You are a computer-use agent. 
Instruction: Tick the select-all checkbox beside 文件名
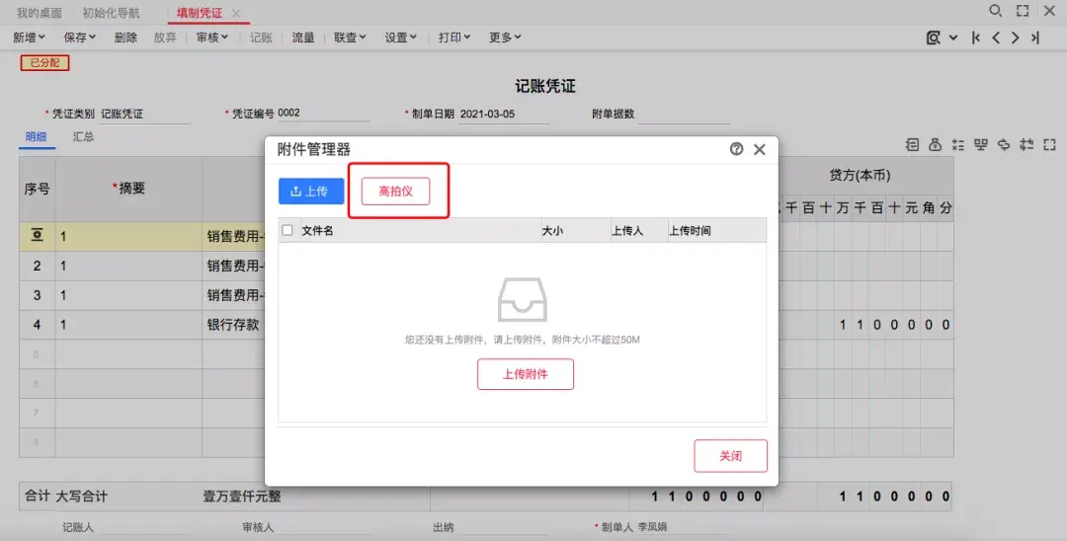click(287, 230)
